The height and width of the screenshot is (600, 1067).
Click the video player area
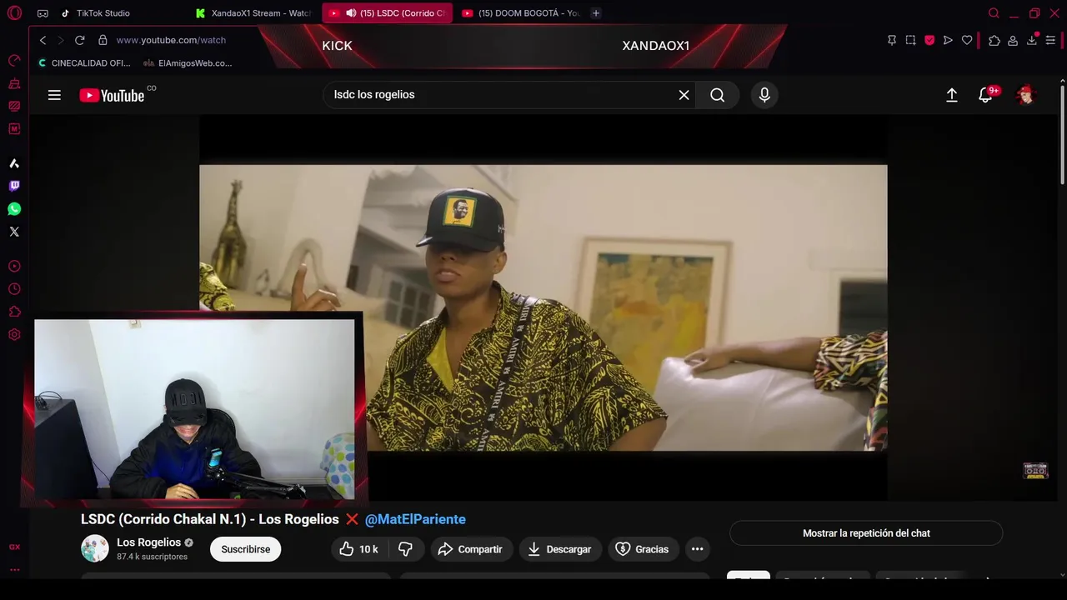click(x=544, y=307)
